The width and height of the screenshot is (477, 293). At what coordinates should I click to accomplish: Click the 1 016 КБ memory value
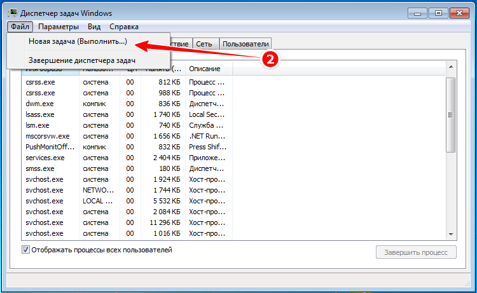pyautogui.click(x=167, y=233)
